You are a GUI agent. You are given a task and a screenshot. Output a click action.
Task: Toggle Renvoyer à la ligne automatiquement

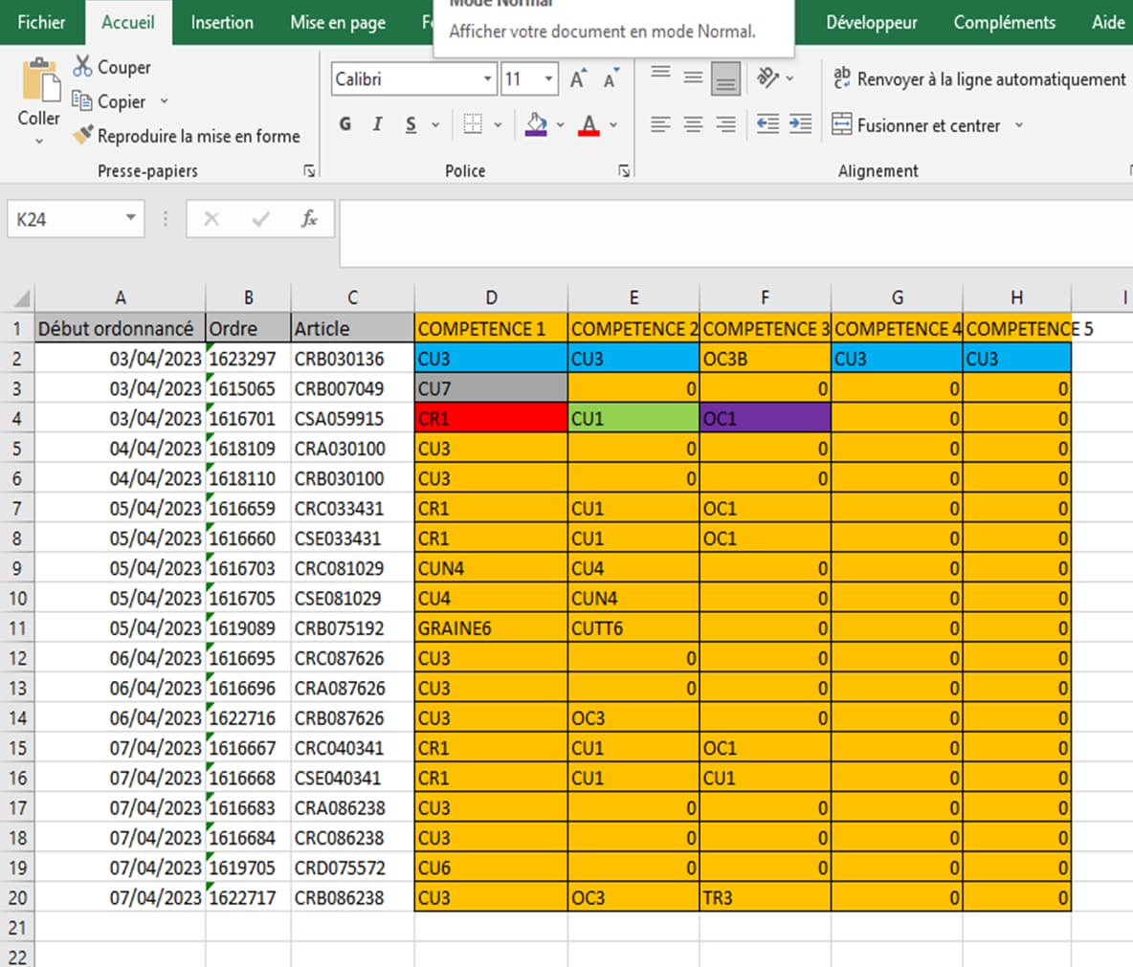979,79
